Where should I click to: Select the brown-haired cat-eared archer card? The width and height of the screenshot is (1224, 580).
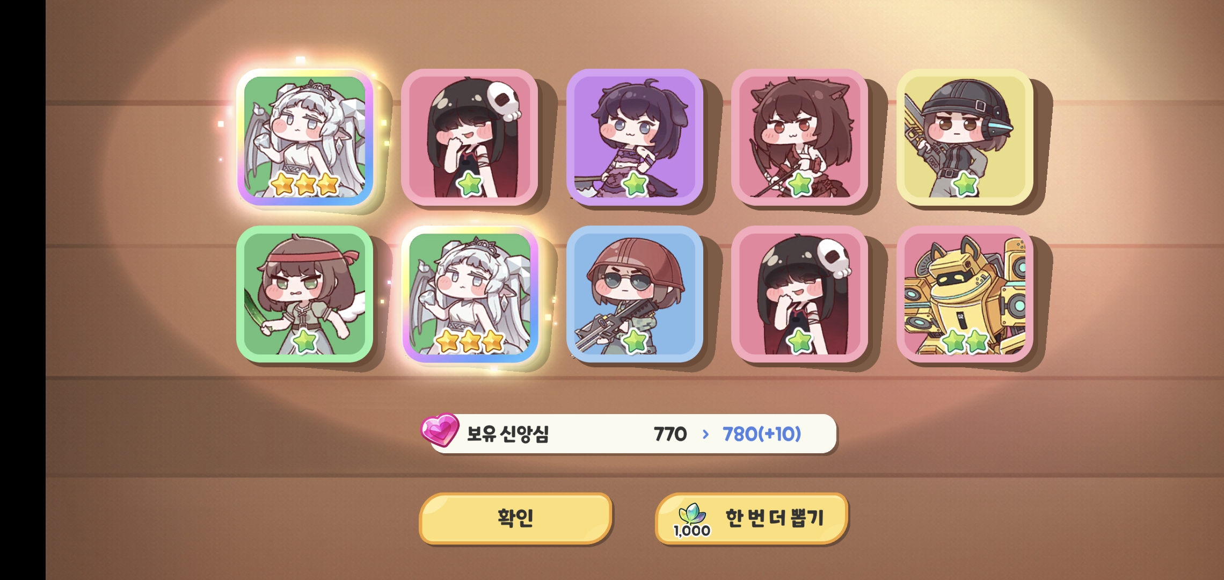pyautogui.click(x=799, y=137)
